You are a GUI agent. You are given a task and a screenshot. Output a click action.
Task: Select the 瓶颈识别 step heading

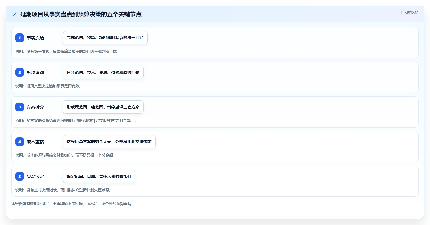(x=35, y=72)
